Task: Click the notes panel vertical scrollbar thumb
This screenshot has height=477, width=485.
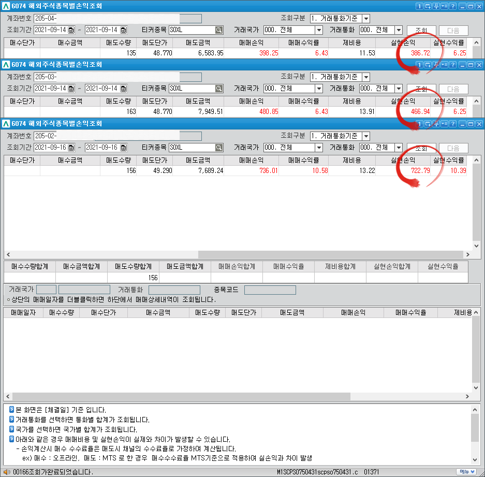Action: tap(475, 428)
